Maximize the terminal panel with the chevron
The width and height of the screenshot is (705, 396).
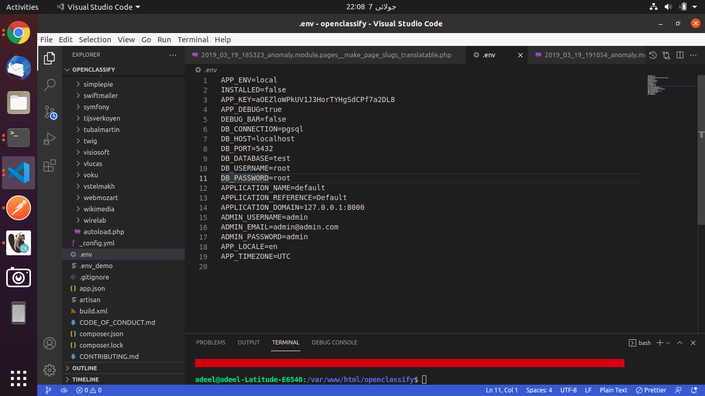(680, 342)
